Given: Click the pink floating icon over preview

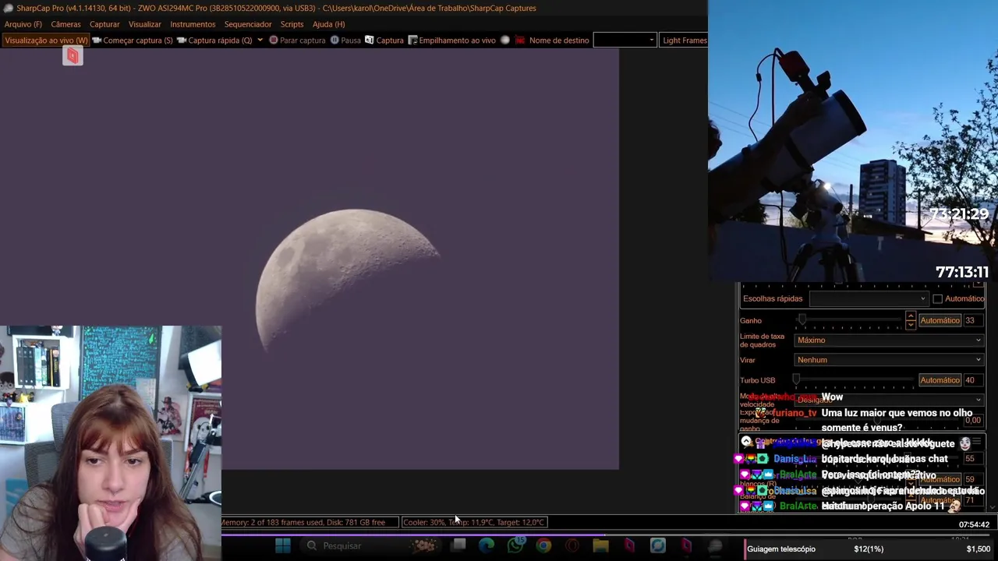Looking at the screenshot, I should coord(73,55).
